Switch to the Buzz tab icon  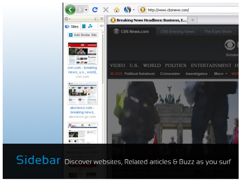pyautogui.click(x=90, y=26)
